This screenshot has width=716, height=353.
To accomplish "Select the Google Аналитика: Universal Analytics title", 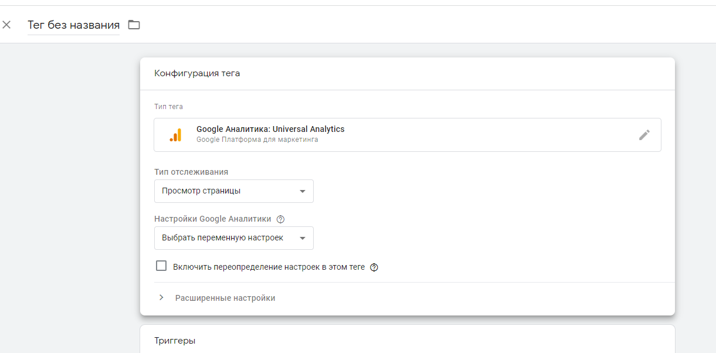I will coord(270,129).
